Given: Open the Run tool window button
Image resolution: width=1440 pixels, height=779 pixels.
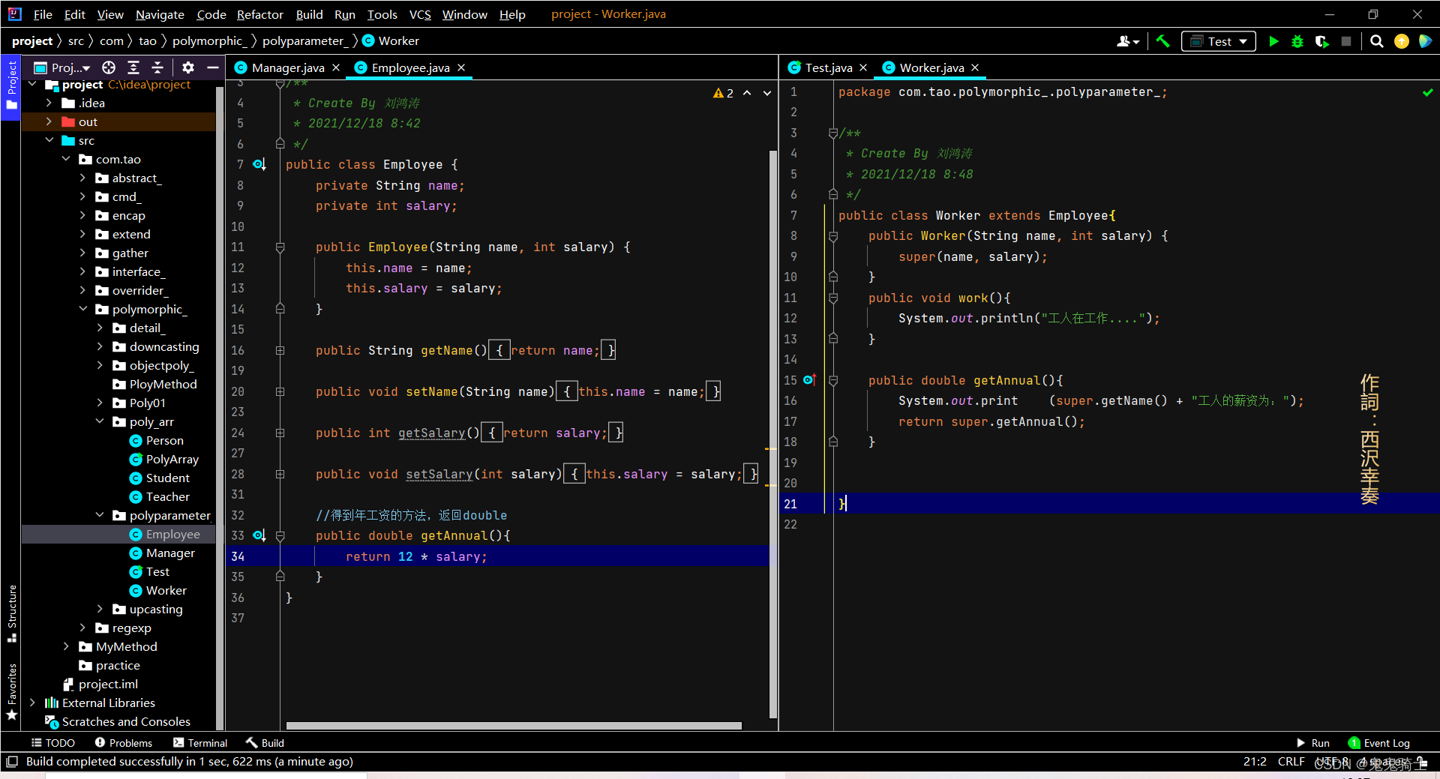Looking at the screenshot, I should coord(1313,743).
